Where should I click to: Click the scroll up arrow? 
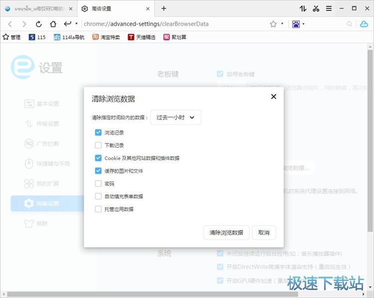coord(370,46)
